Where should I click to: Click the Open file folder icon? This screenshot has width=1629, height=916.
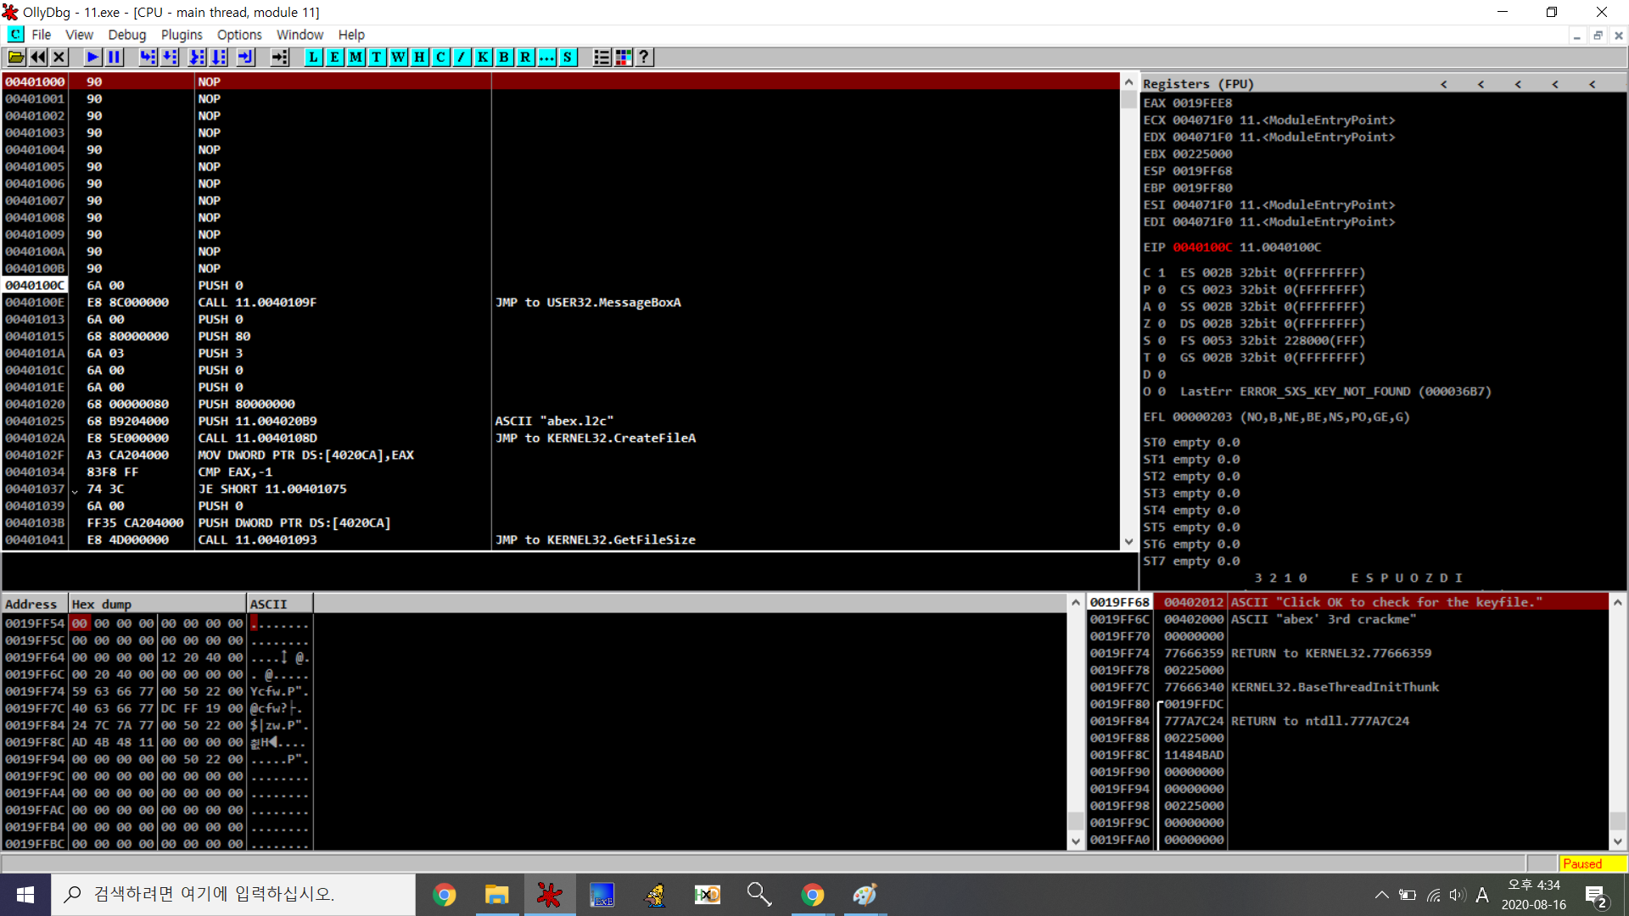point(15,57)
